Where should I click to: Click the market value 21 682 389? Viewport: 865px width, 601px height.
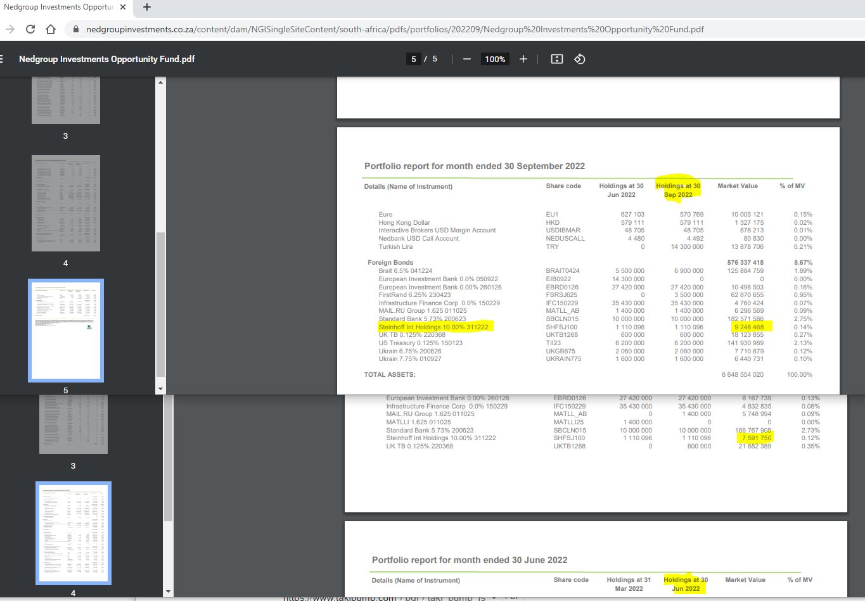click(755, 446)
